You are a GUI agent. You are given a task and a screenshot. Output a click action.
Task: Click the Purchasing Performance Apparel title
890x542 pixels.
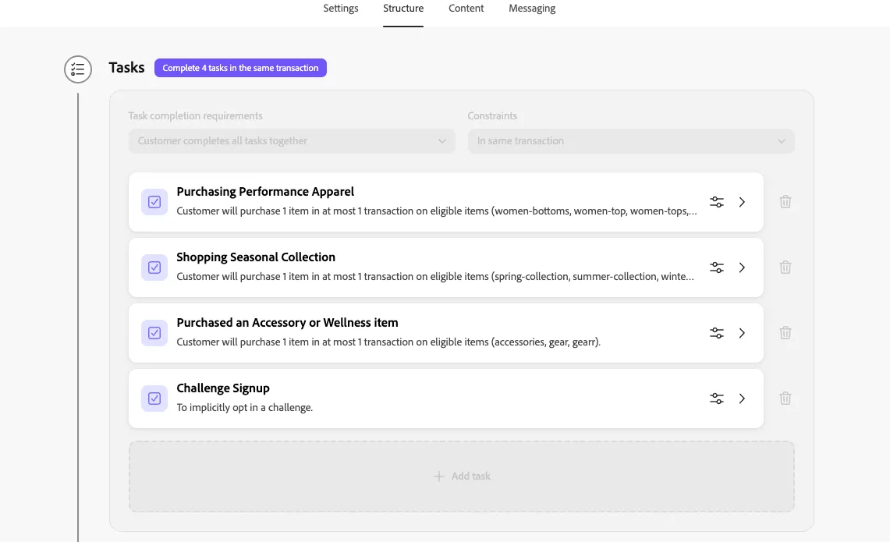tap(265, 192)
